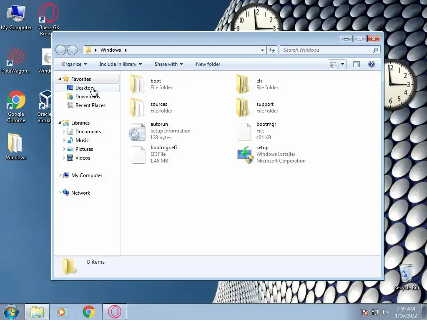This screenshot has height=320, width=427.
Task: Open Opera GX Browser desktop shortcut
Action: (x=48, y=20)
